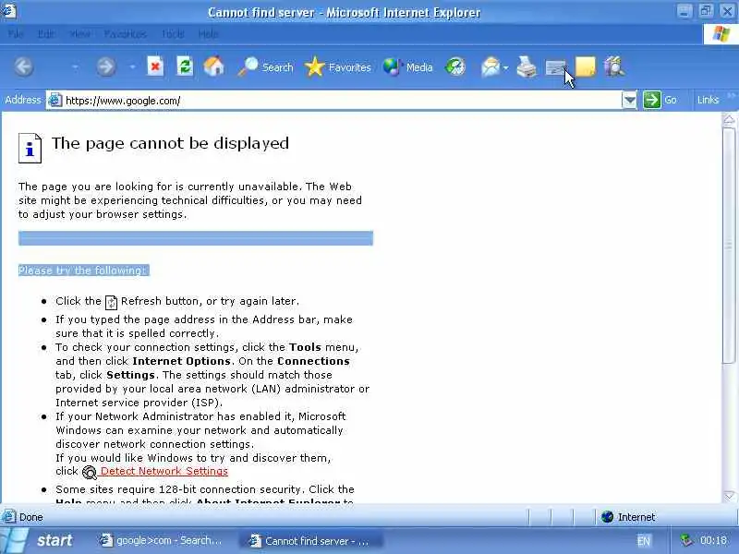739x554 pixels.
Task: Click the vertical scrollbar thumb
Action: pyautogui.click(x=729, y=245)
